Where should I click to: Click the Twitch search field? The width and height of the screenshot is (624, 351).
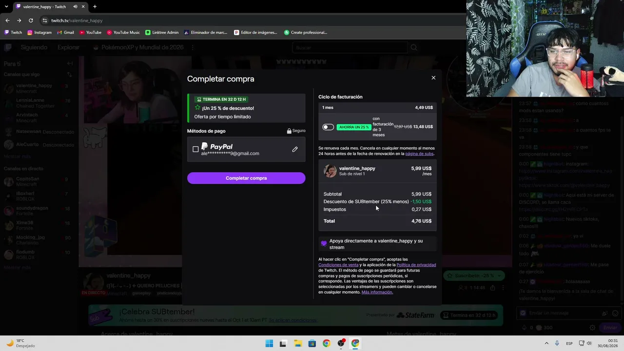coord(350,47)
